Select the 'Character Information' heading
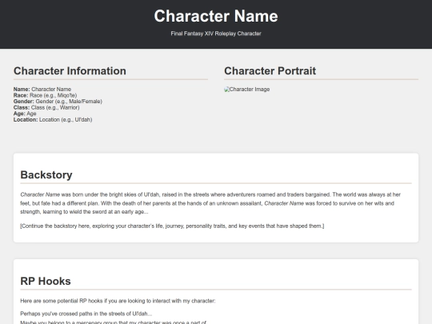 (x=70, y=71)
